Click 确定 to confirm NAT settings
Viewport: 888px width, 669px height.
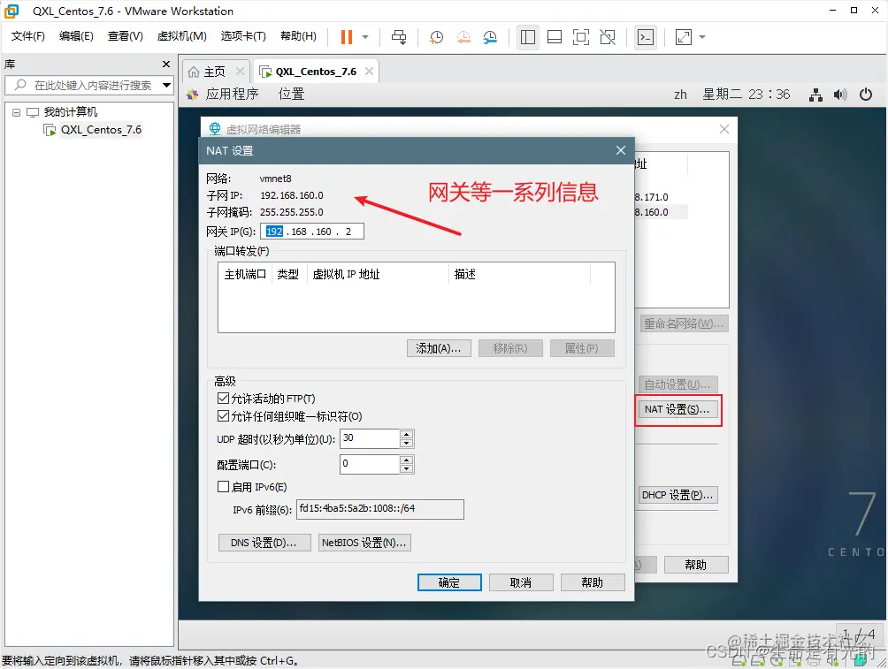(448, 582)
